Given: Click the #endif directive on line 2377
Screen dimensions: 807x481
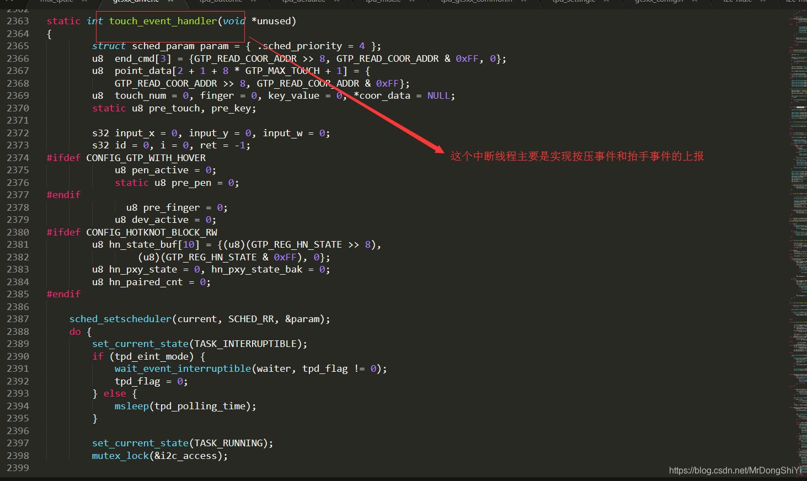Looking at the screenshot, I should pyautogui.click(x=63, y=195).
